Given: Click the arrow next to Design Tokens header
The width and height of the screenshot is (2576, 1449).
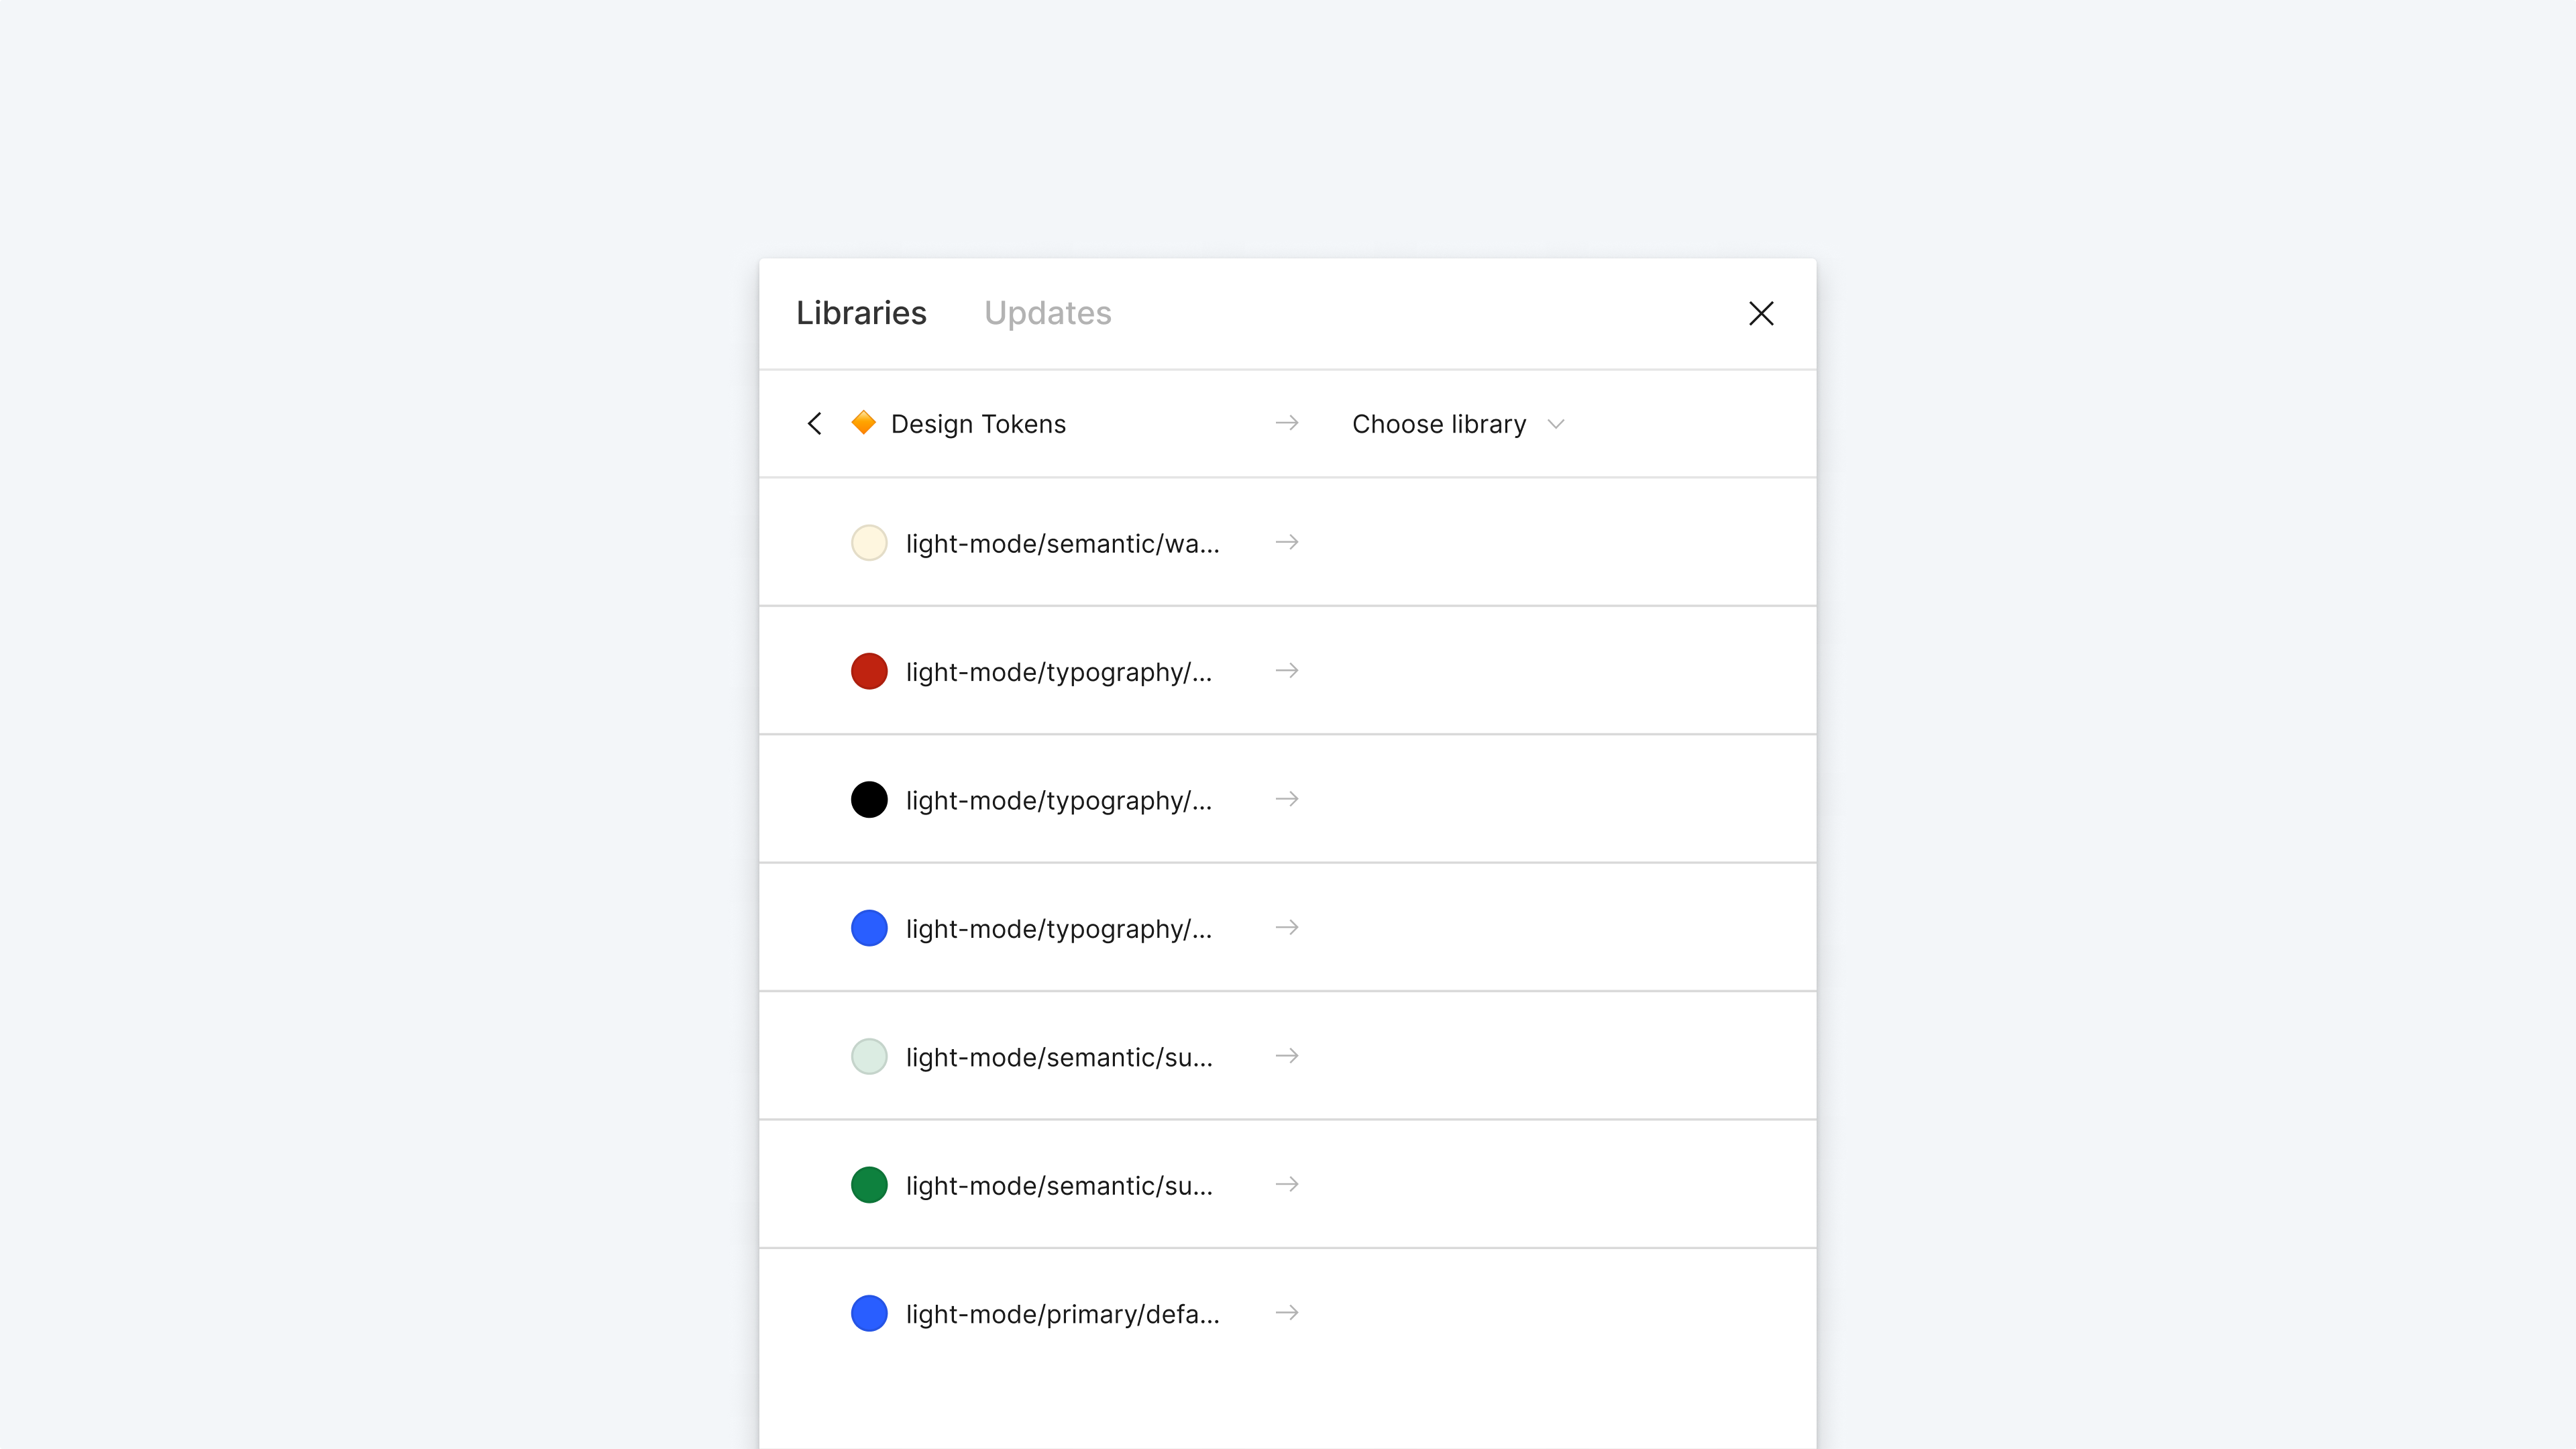Looking at the screenshot, I should [1287, 424].
